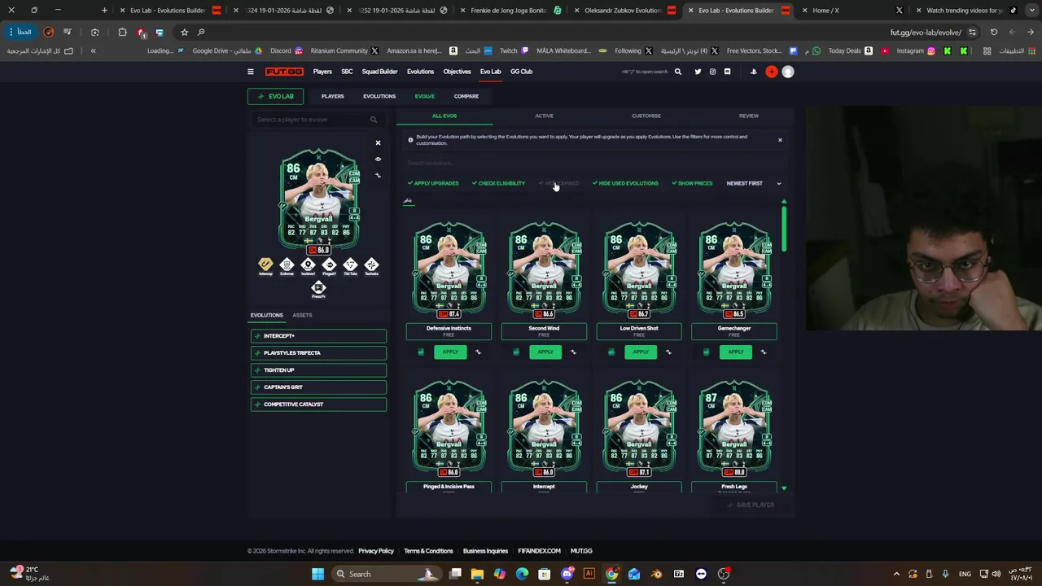The height and width of the screenshot is (586, 1042).
Task: Click sparkle icon next to Low Driven Shot Apply
Action: [668, 352]
